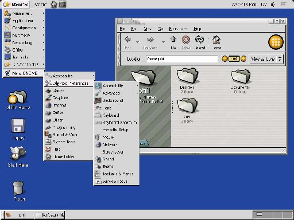Choose Metacity Setup entry
This screenshot has height=220, width=294.
click(117, 130)
